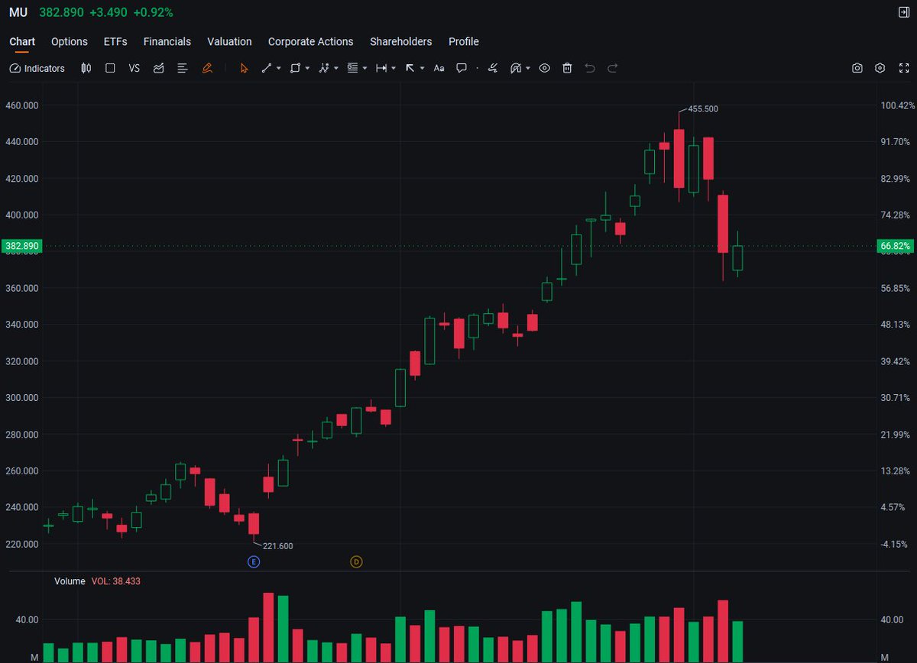Click the 460.000 price axis label
This screenshot has height=663, width=917.
[x=21, y=105]
